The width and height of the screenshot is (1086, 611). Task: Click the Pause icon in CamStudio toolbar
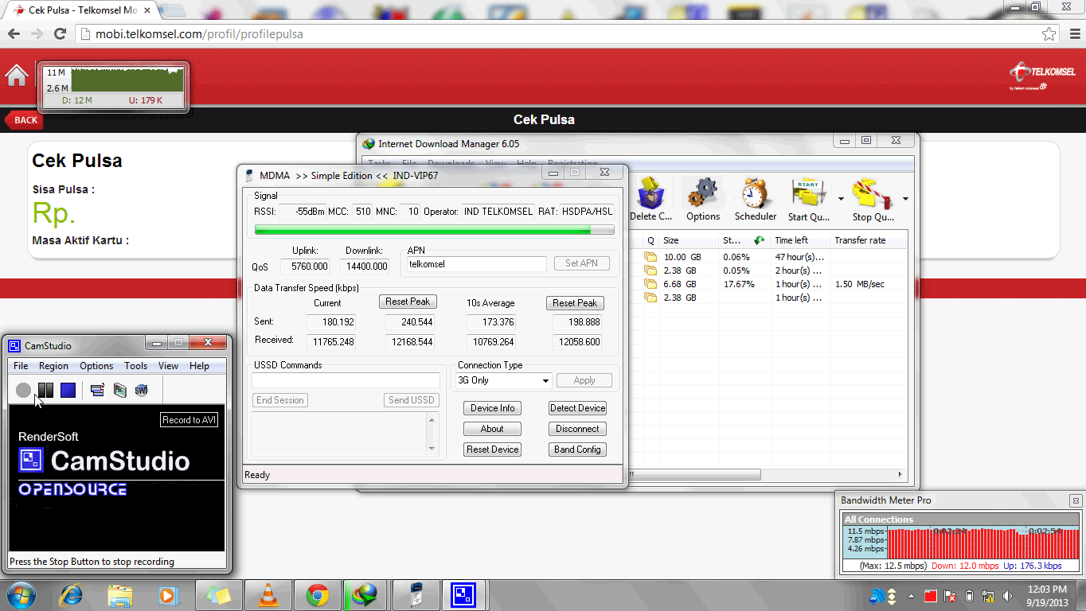point(45,391)
